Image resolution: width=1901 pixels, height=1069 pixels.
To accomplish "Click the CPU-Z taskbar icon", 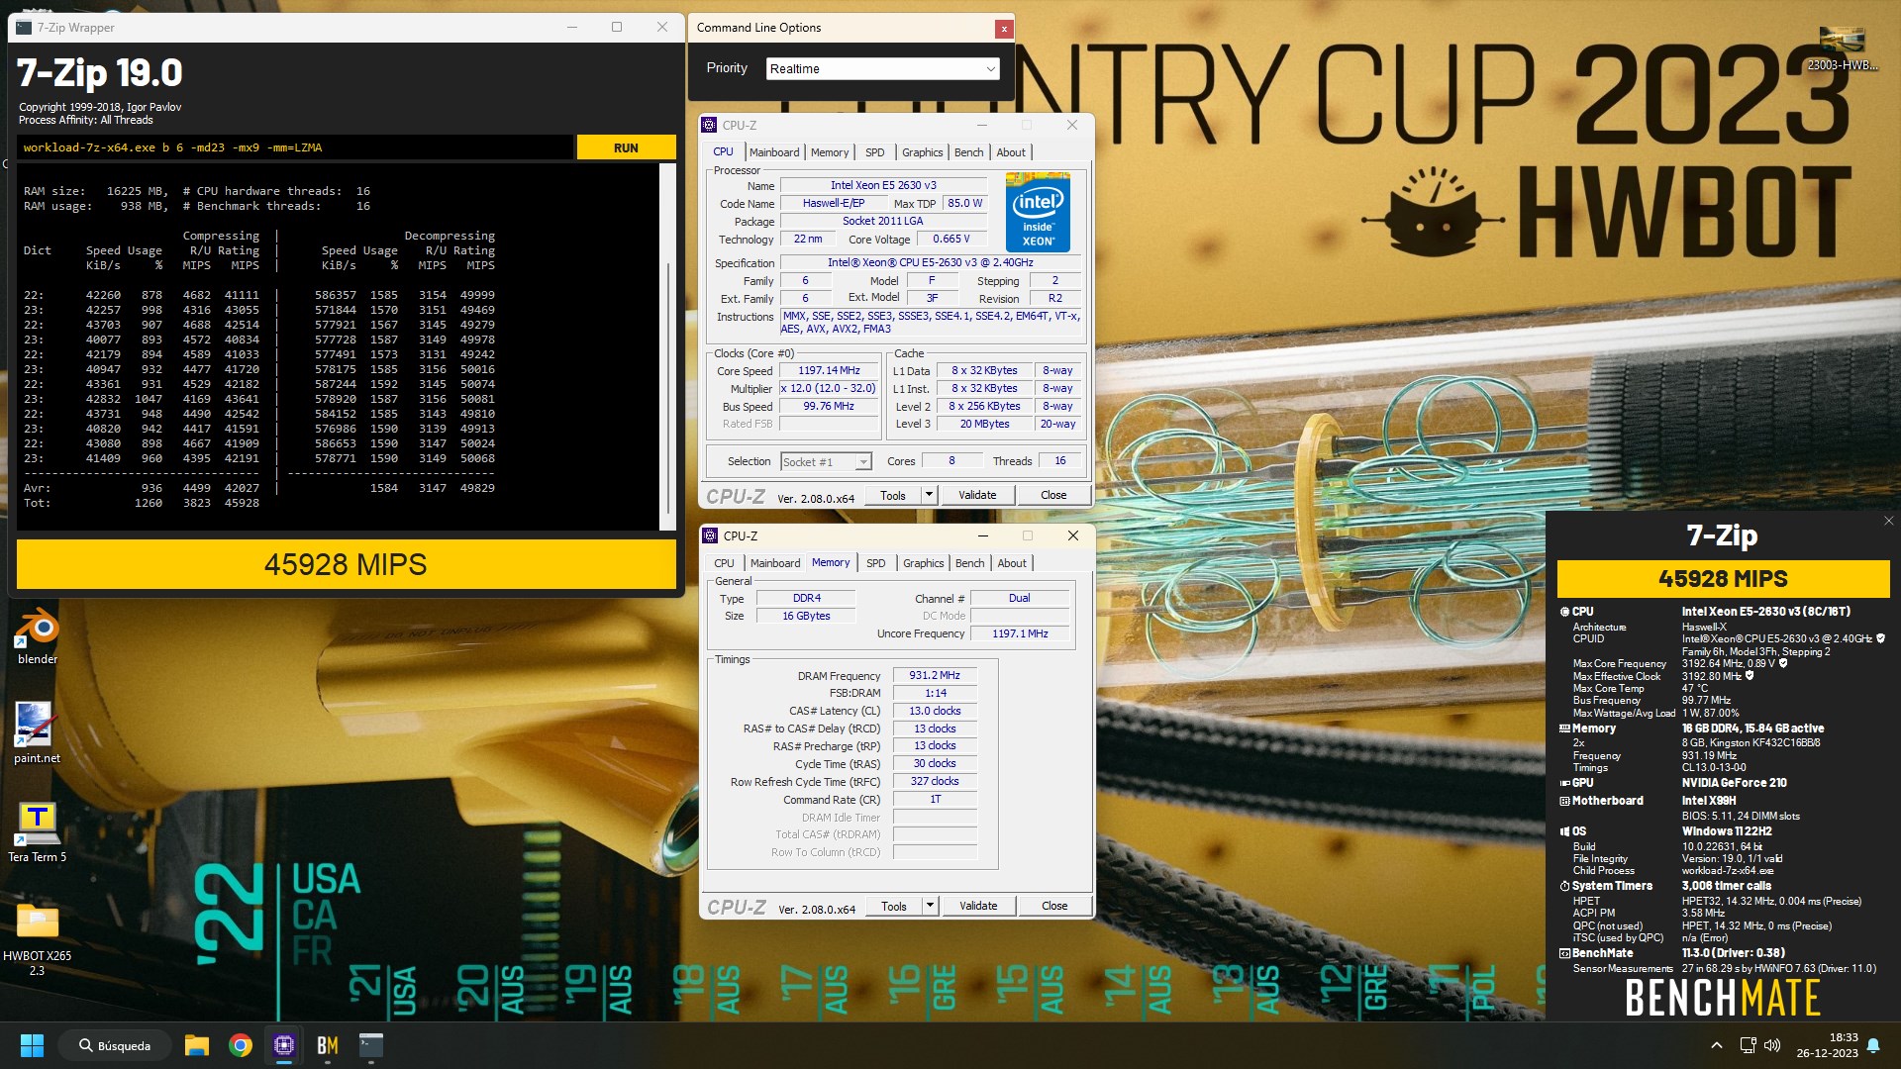I will coord(284,1045).
